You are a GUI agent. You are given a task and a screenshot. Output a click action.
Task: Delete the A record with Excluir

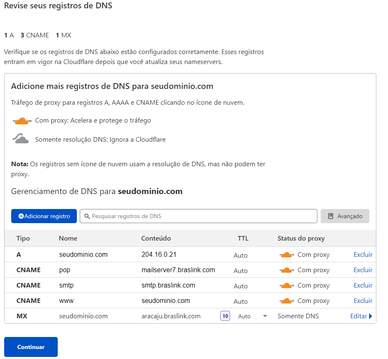click(363, 255)
